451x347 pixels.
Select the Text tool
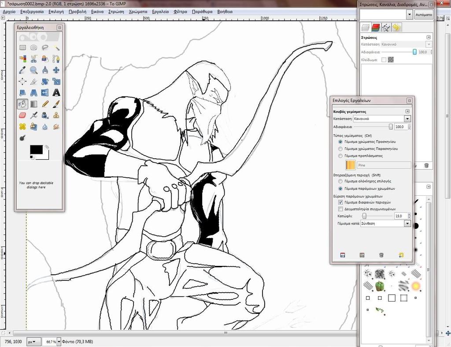(56, 93)
